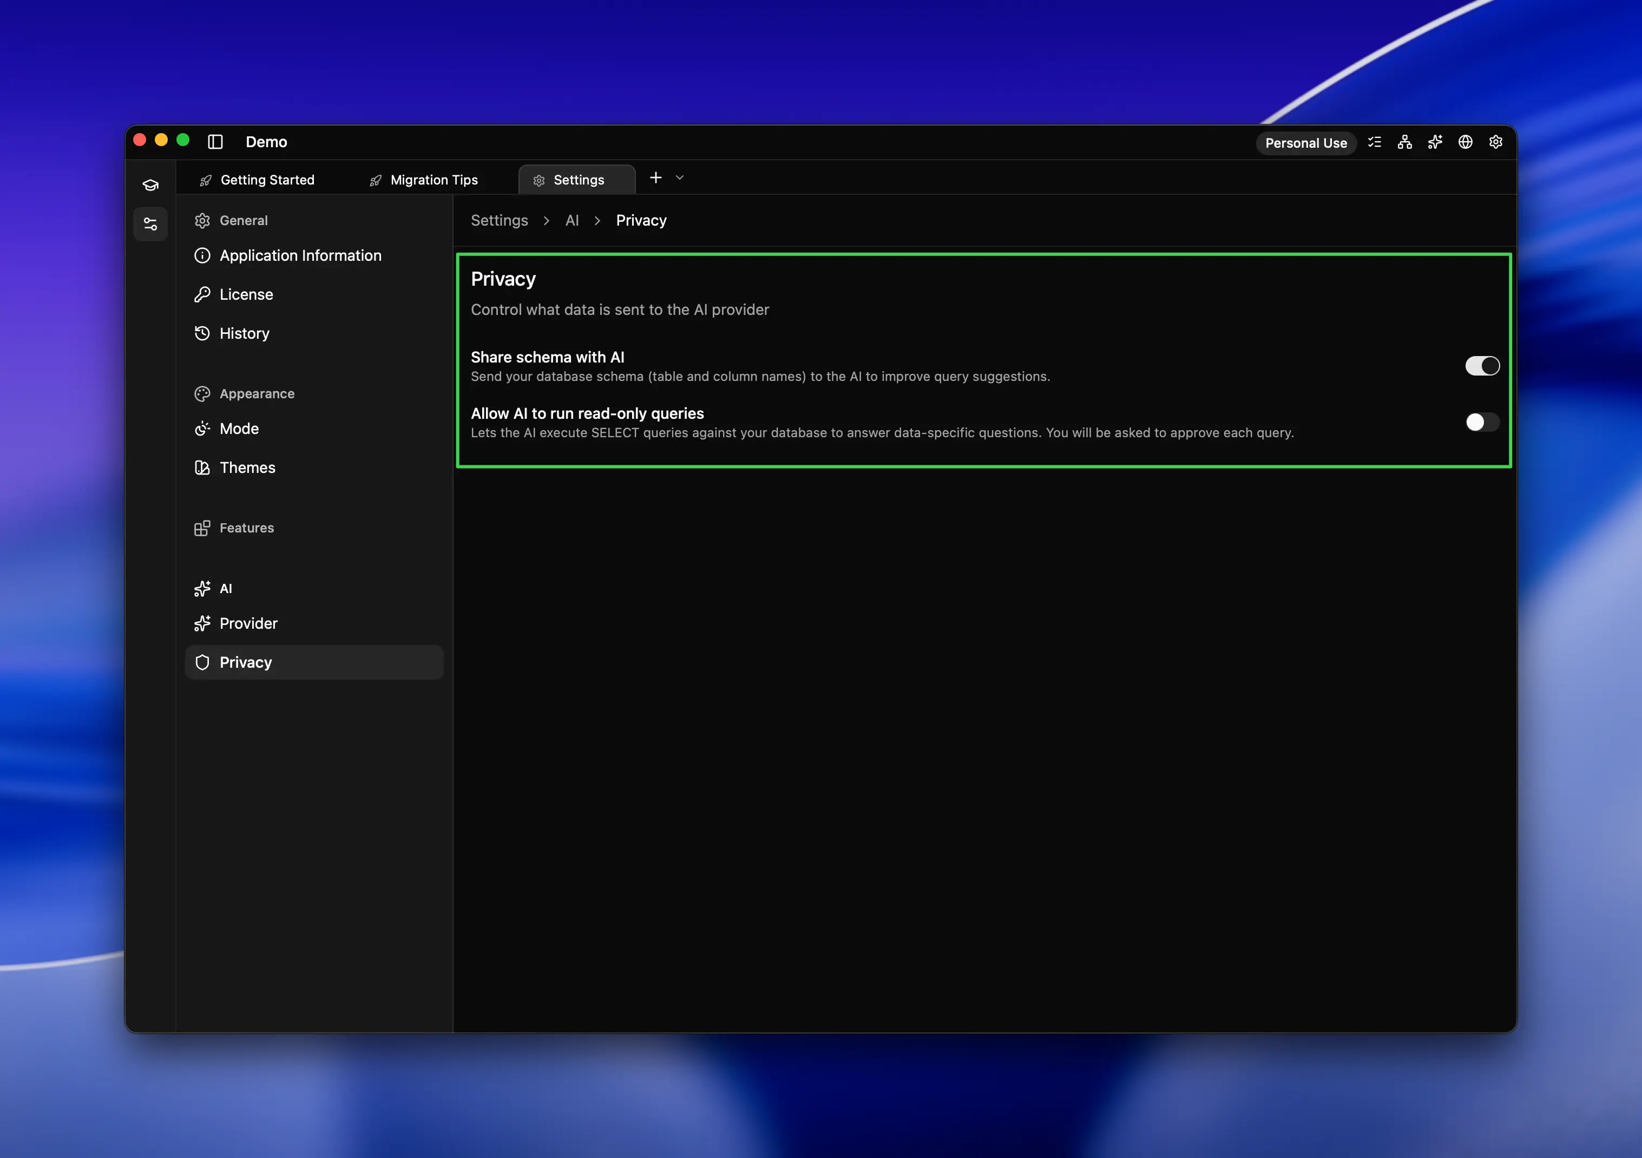Open the new tab chevron dropdown
1642x1158 pixels.
(679, 178)
